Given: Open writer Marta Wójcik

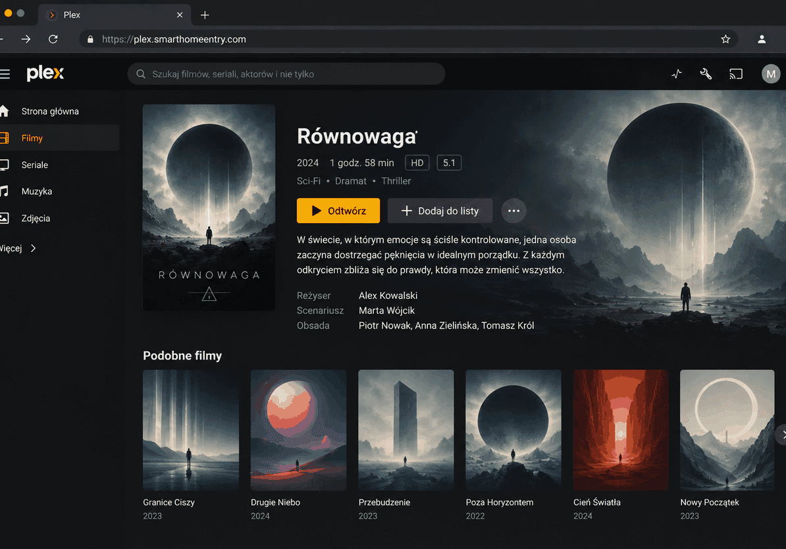Looking at the screenshot, I should point(386,311).
